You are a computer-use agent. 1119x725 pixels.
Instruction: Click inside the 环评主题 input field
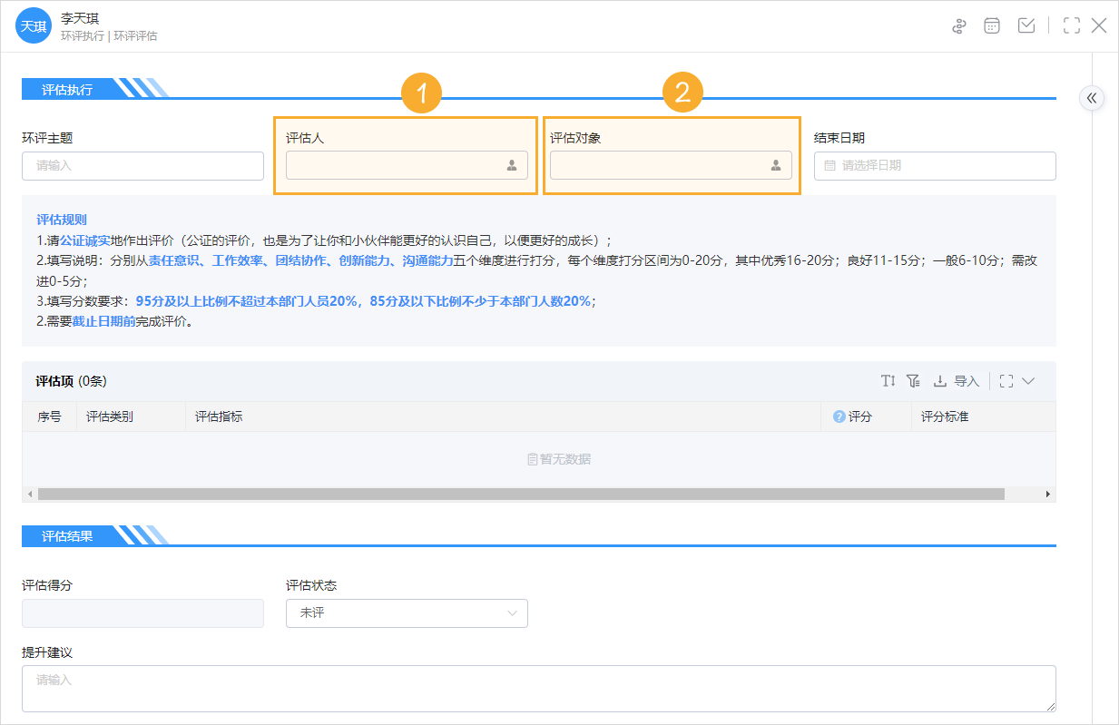(142, 166)
